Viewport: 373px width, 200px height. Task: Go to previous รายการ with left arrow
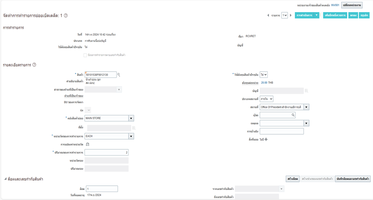coord(268,15)
